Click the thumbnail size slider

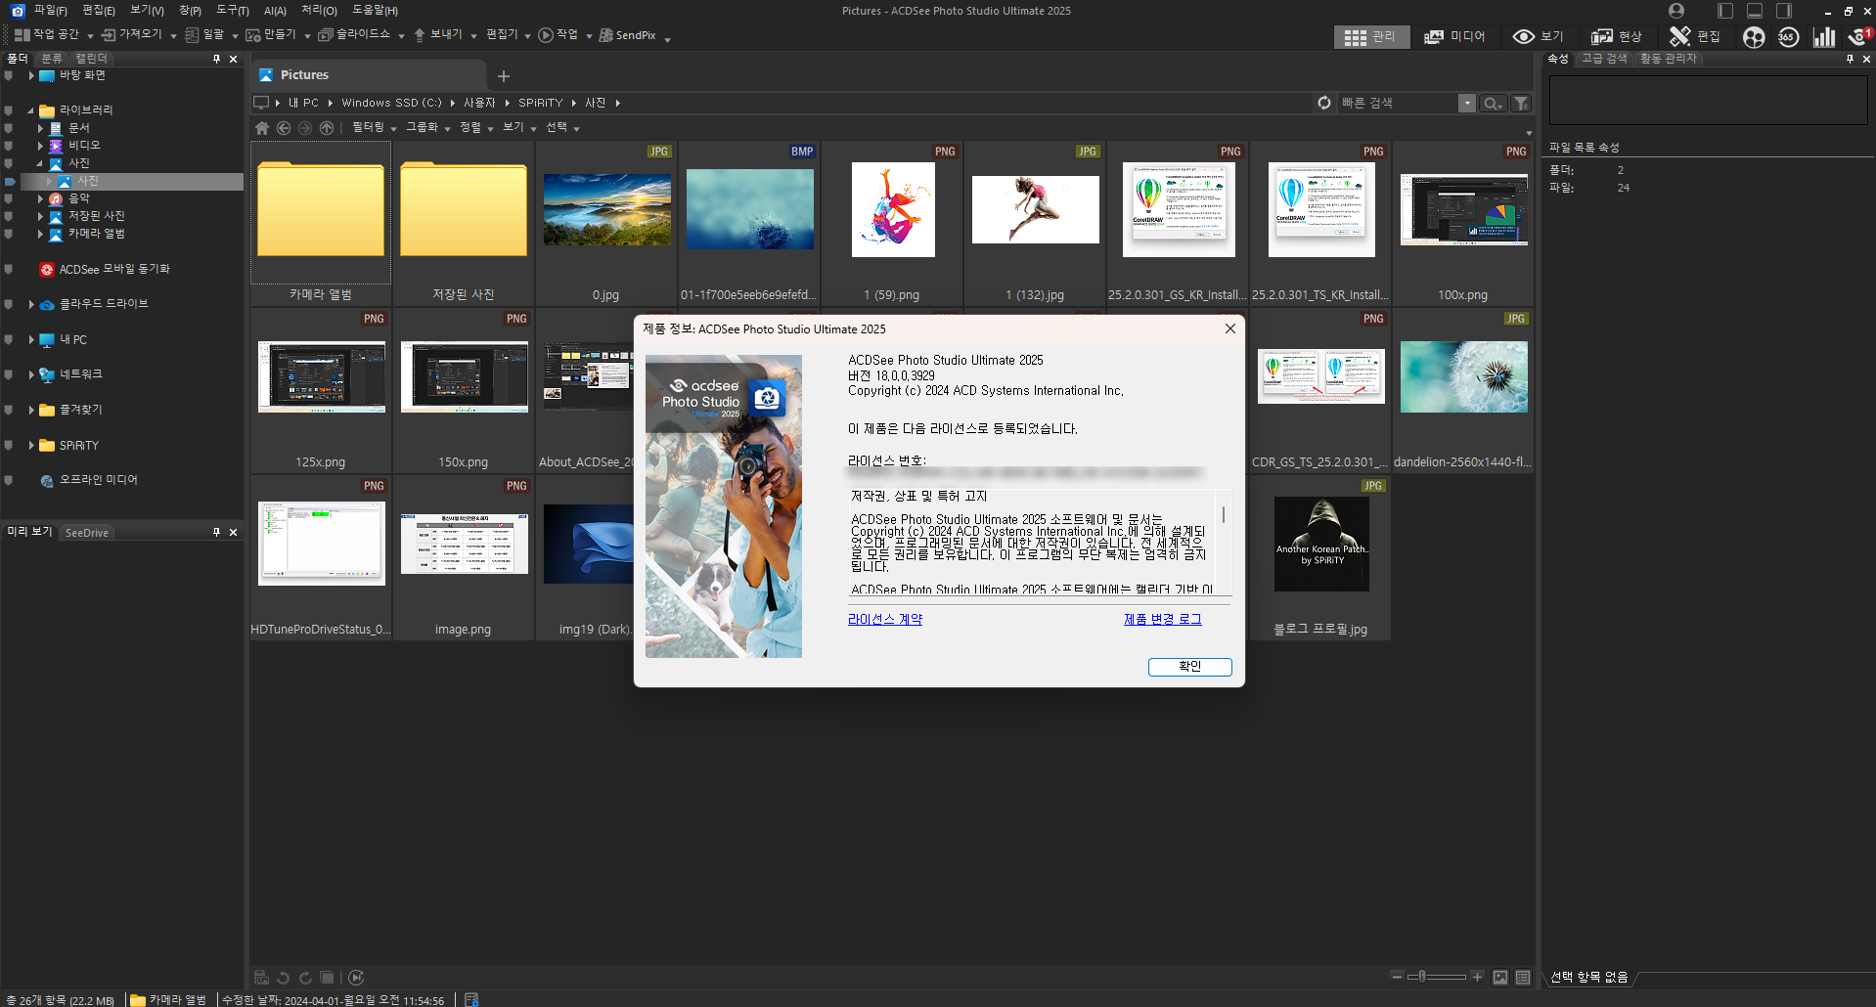[1437, 977]
